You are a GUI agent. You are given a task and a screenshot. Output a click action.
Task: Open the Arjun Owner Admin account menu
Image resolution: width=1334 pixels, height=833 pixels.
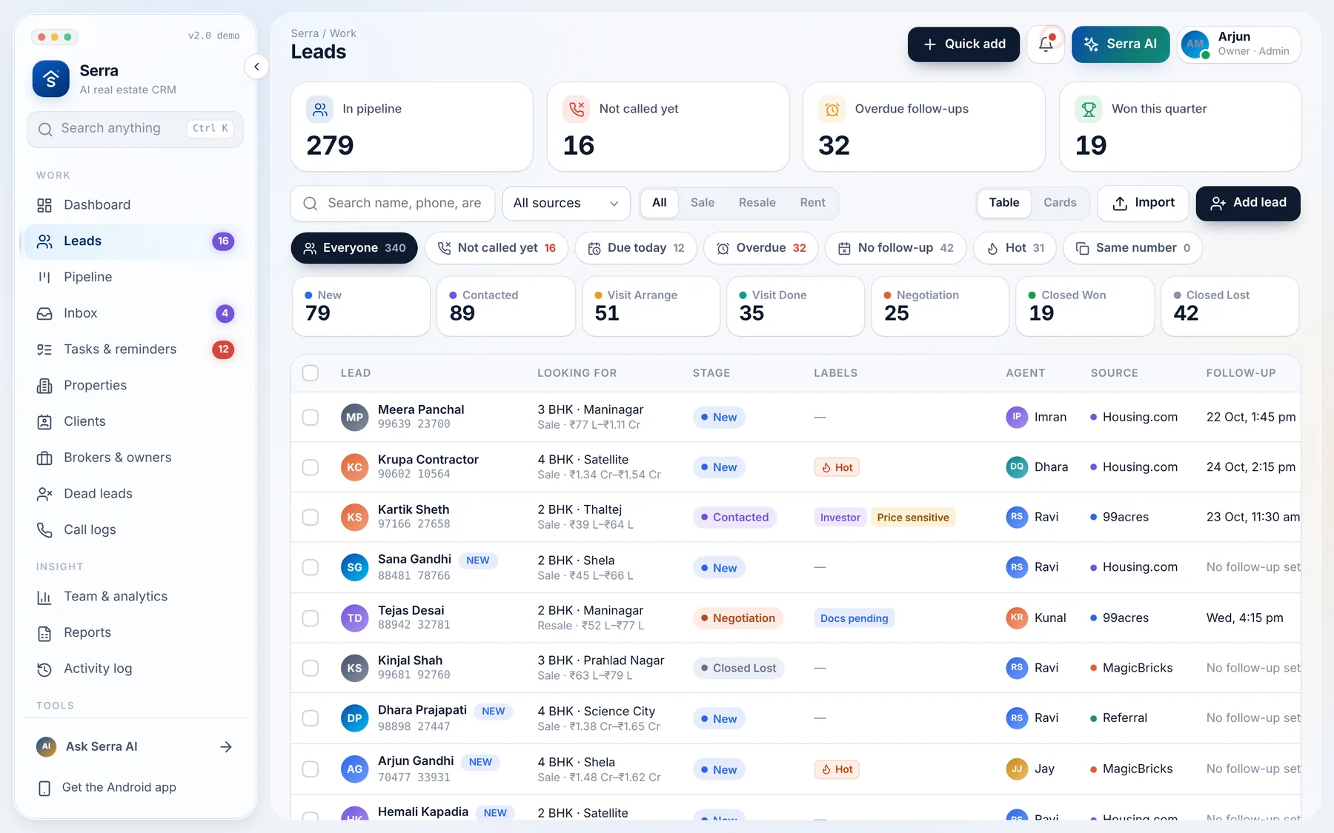(x=1239, y=44)
